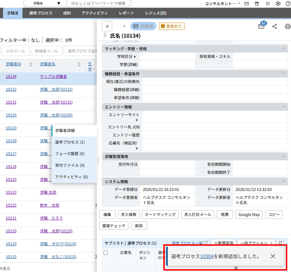Collapse the エントリー情報 section

coord(283,107)
